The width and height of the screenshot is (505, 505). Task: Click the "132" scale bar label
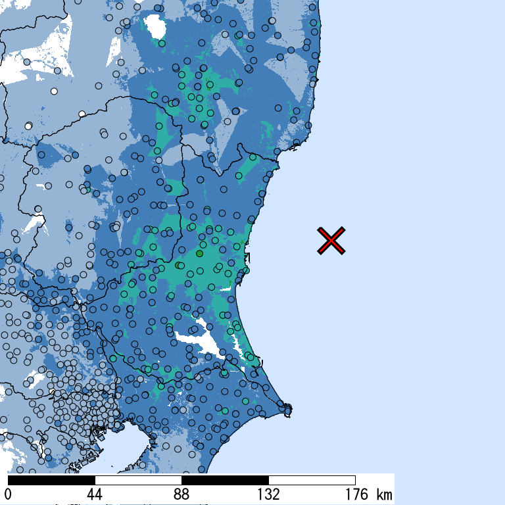tap(268, 494)
